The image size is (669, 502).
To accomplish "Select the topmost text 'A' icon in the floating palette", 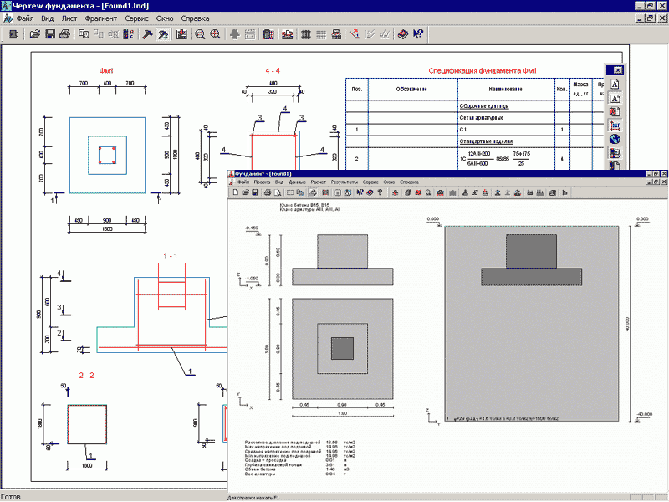I will 615,85.
